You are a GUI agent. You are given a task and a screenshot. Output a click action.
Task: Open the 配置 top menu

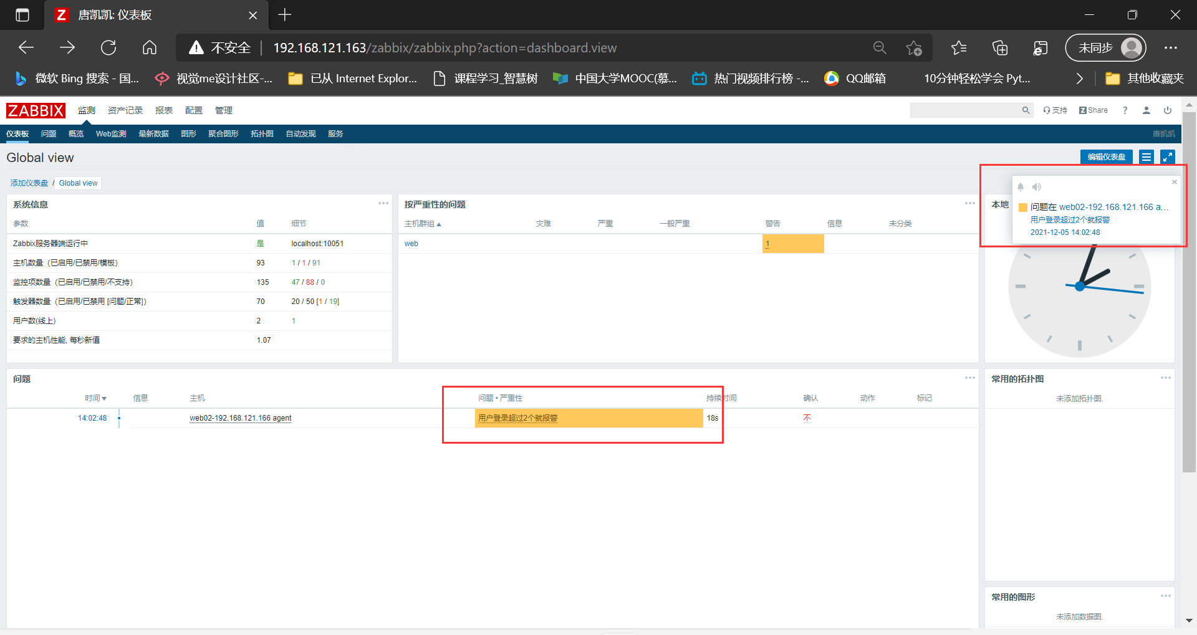(194, 110)
